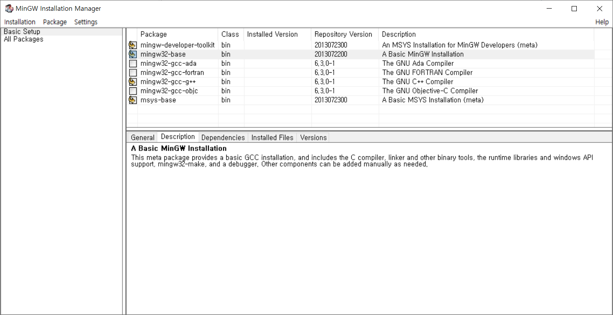The image size is (613, 315).
Task: Select the mingw32-gcc-fortran package name
Action: (172, 73)
